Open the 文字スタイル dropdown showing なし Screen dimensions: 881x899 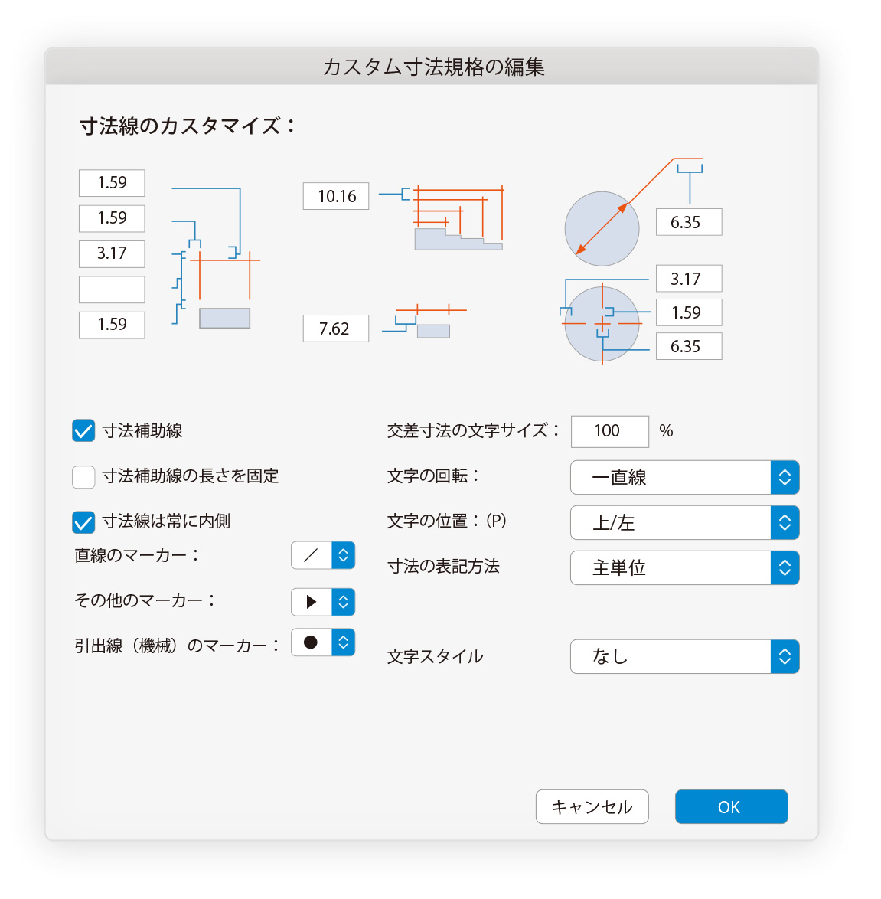coord(685,656)
